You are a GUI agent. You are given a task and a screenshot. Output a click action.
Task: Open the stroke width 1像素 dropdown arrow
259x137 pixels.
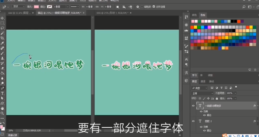67,7
